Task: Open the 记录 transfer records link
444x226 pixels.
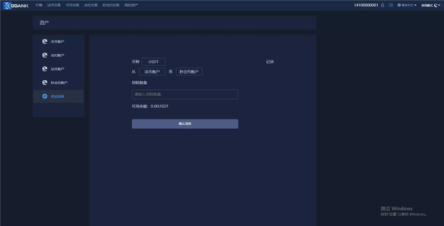Action: (x=270, y=62)
